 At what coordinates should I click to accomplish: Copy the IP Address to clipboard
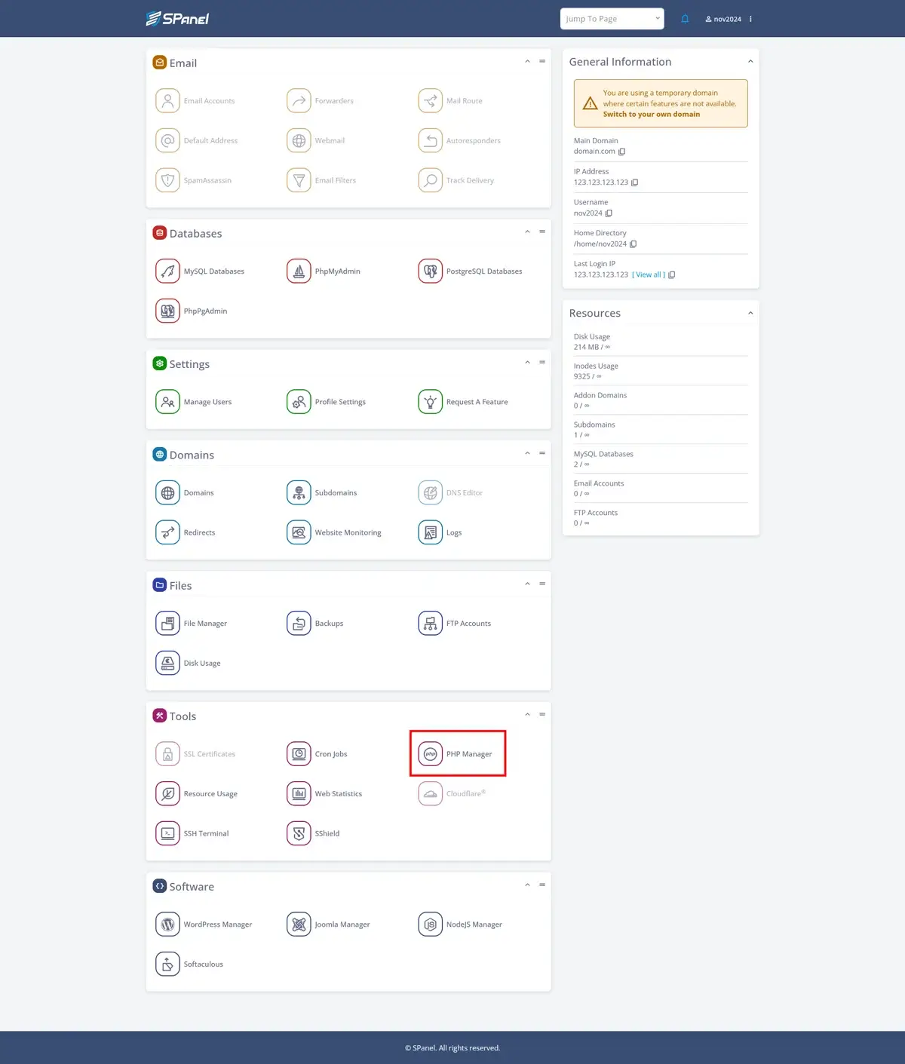634,182
